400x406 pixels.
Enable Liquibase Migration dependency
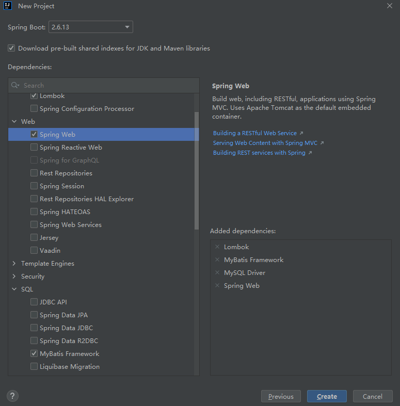pyautogui.click(x=34, y=366)
